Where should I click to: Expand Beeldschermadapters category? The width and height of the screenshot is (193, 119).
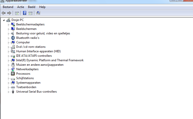(x=8, y=25)
